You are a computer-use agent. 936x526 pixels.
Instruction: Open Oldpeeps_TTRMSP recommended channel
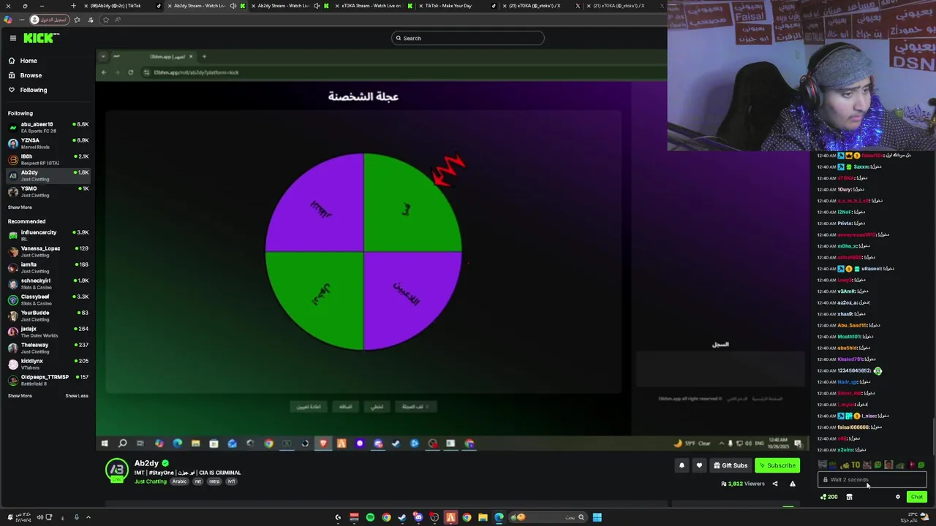48,380
